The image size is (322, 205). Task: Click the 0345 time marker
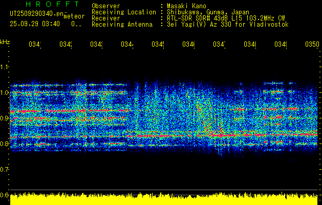click(x=158, y=45)
